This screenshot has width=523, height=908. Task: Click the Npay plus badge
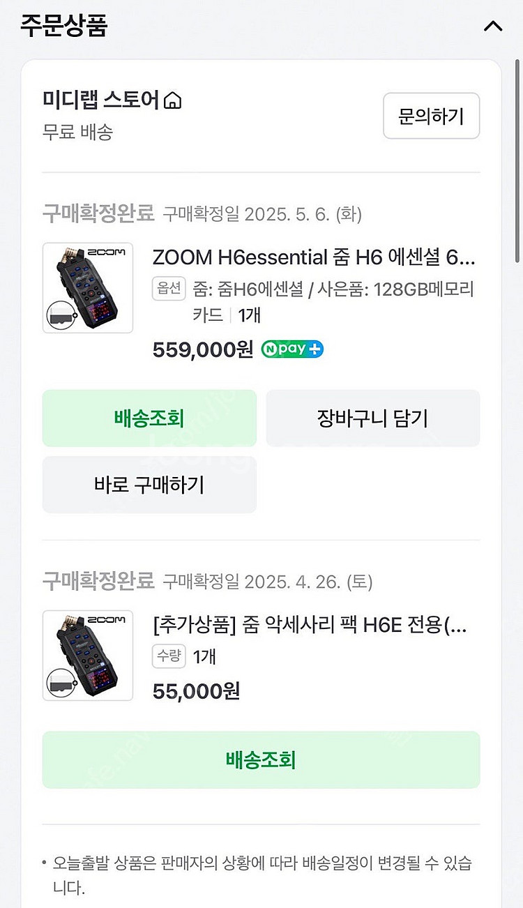pyautogui.click(x=292, y=349)
